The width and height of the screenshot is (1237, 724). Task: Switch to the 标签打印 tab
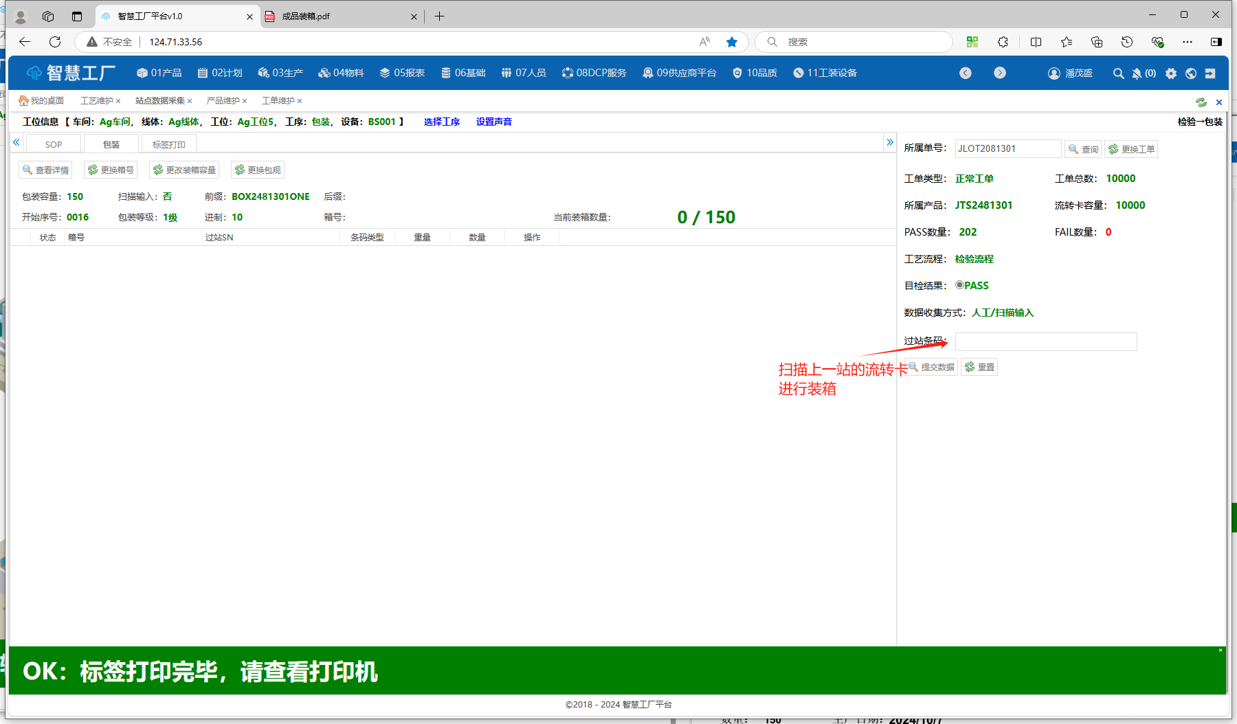[168, 144]
